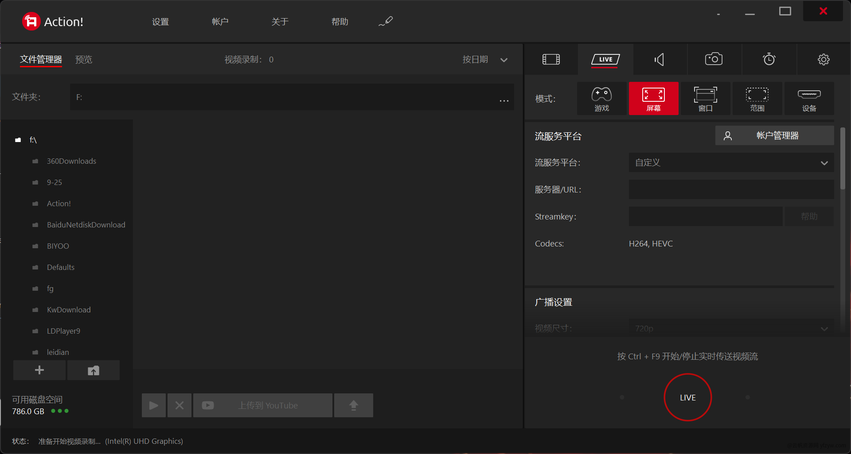
Task: Click the 786.0 GB free space value
Action: tap(28, 412)
